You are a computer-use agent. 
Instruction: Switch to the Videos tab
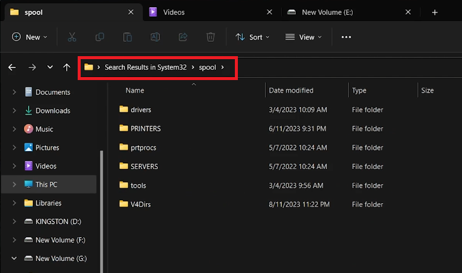click(x=174, y=12)
